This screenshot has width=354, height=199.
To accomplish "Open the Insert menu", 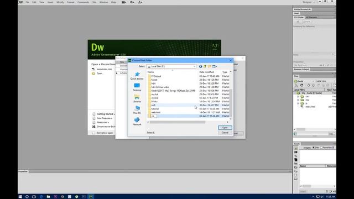I will pos(50,2).
